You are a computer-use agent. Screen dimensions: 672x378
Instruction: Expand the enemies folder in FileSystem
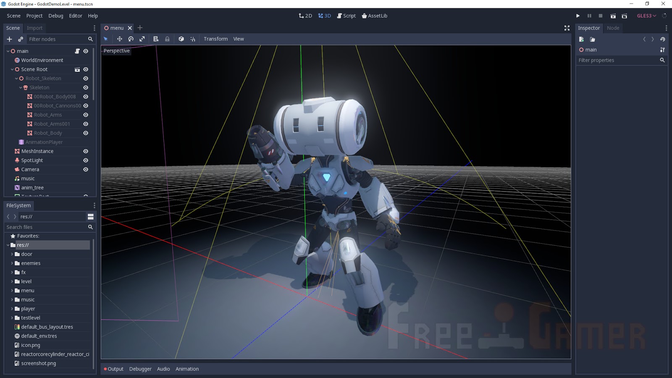(12, 263)
